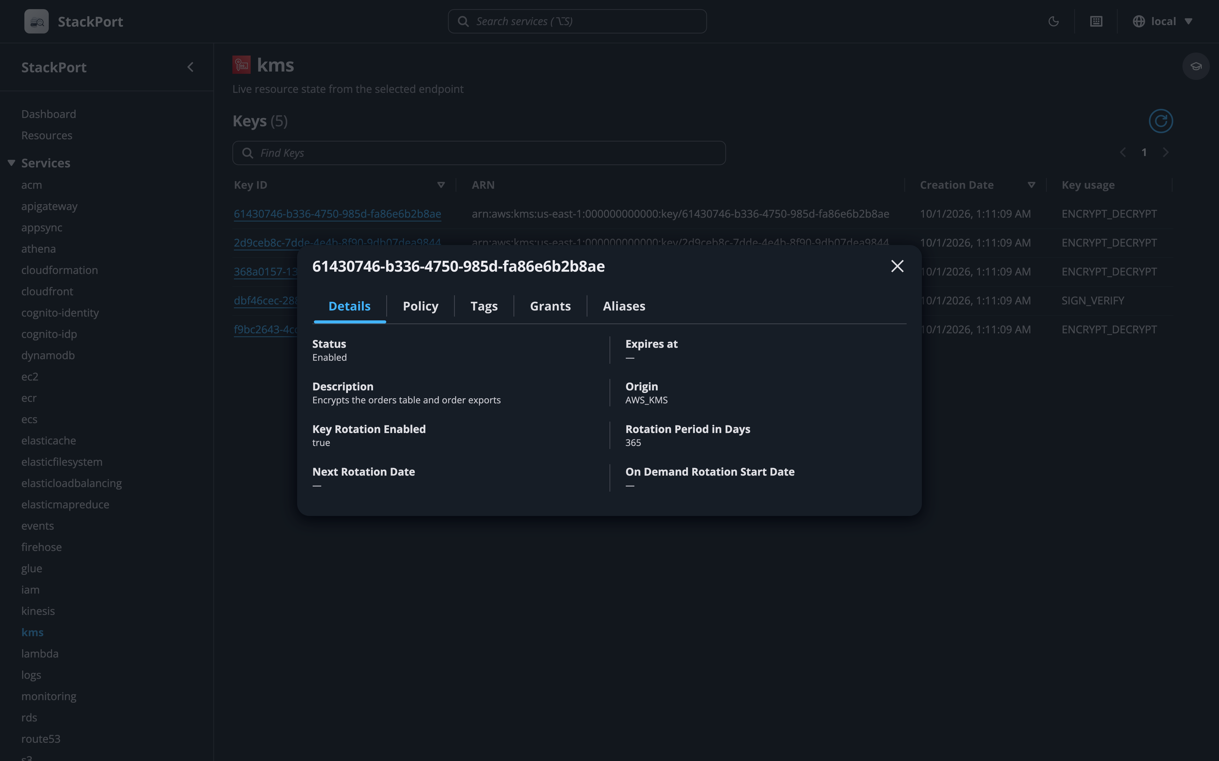Sort by the Key ID column arrow
Image resolution: width=1219 pixels, height=761 pixels.
point(441,185)
